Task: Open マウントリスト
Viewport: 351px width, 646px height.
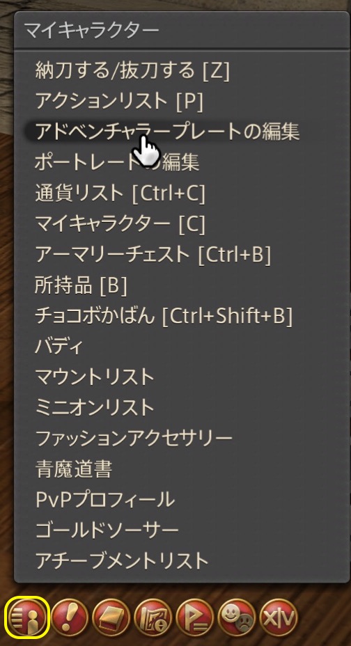Action: (95, 377)
